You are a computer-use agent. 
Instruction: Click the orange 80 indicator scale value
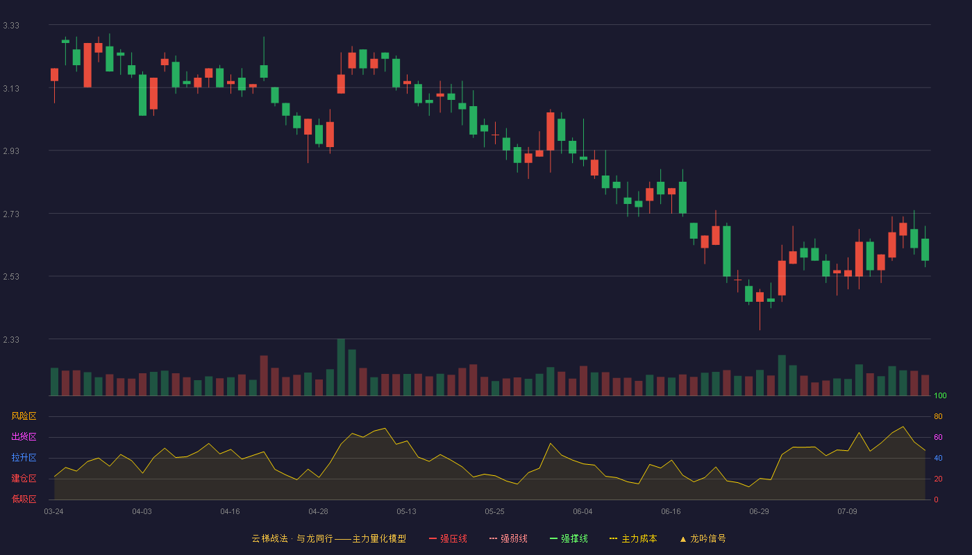pyautogui.click(x=938, y=416)
